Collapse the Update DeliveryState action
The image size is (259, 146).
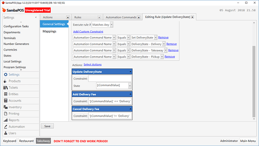point(130,72)
